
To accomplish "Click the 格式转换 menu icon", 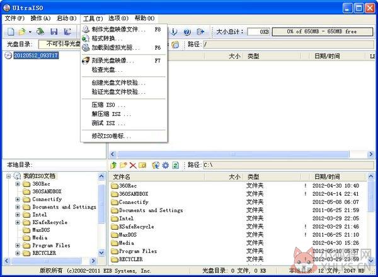I will tap(86, 38).
